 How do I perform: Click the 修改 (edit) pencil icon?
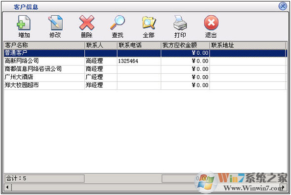(x=55, y=23)
